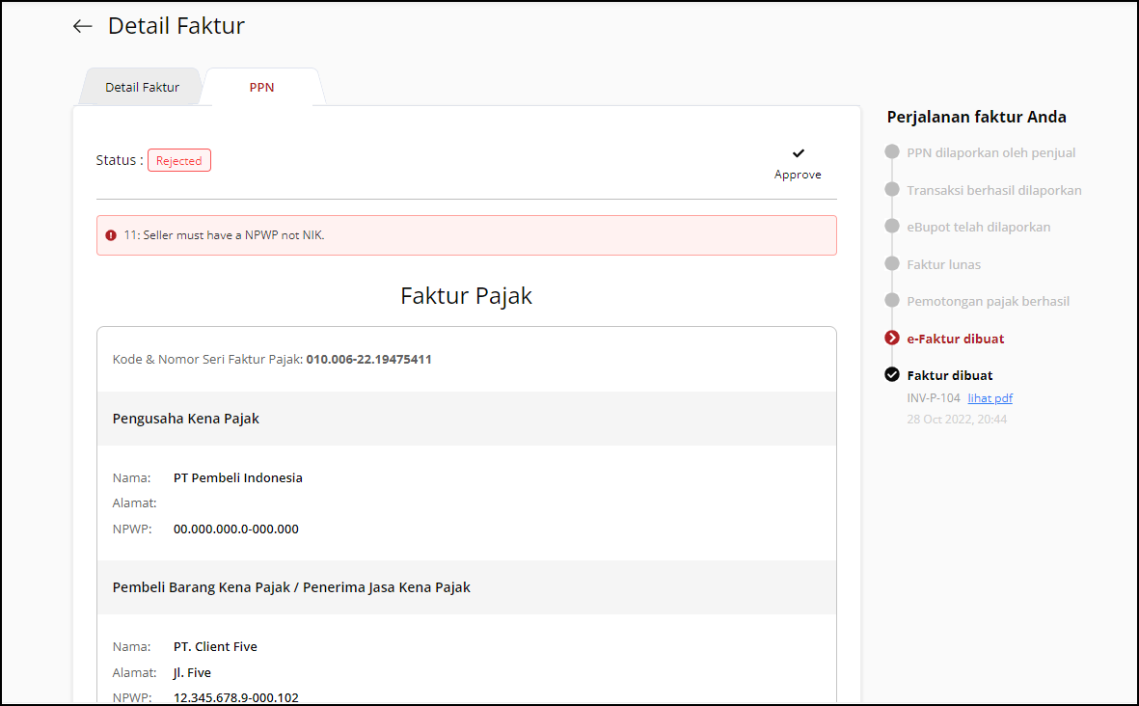Select the PPN tab
This screenshot has width=1139, height=706.
261,88
